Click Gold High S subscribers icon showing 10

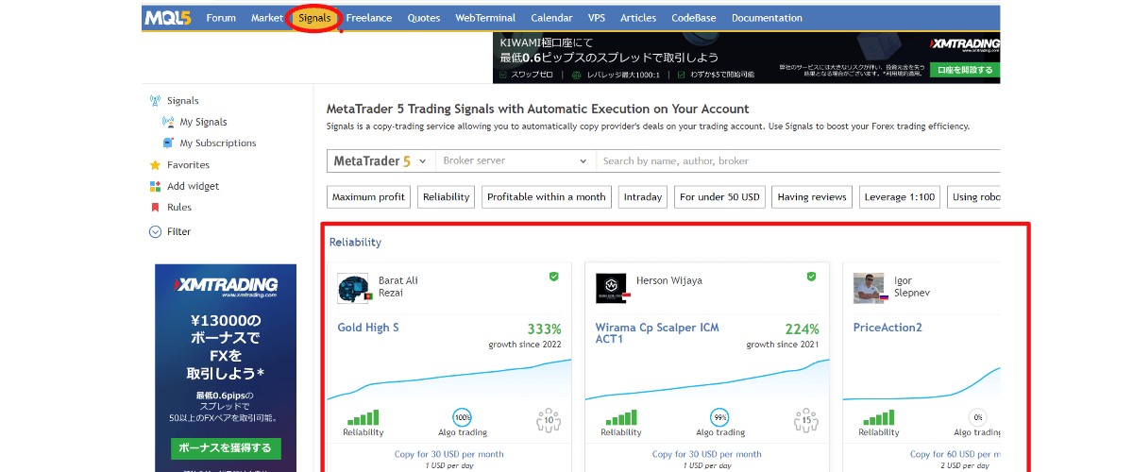point(549,419)
